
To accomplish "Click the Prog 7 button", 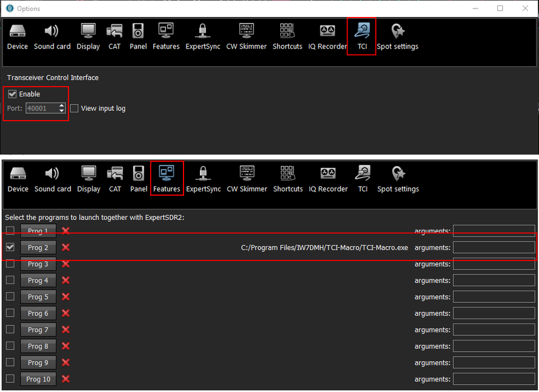I will (38, 330).
